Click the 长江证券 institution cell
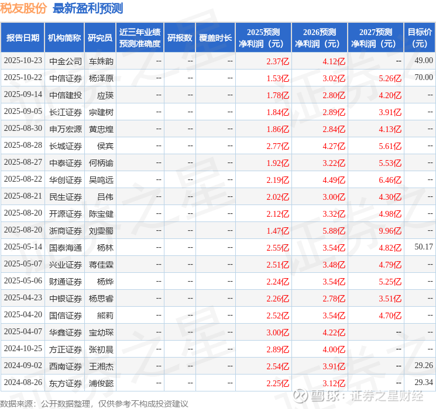 (x=66, y=112)
